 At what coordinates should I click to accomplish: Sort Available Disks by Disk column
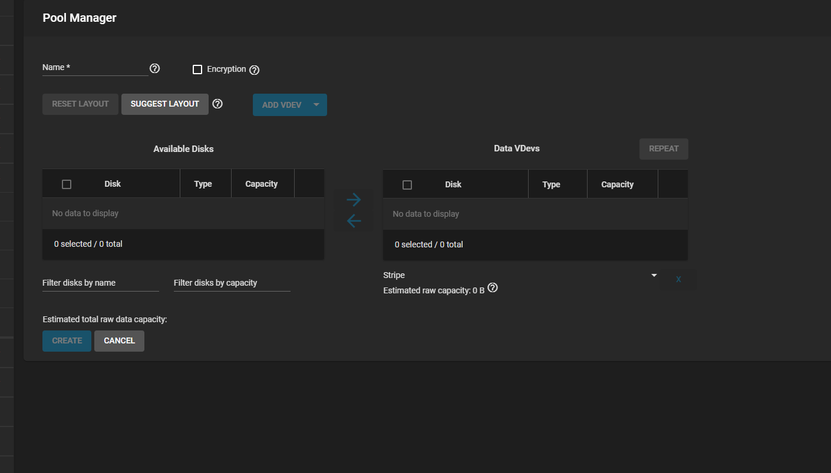113,184
